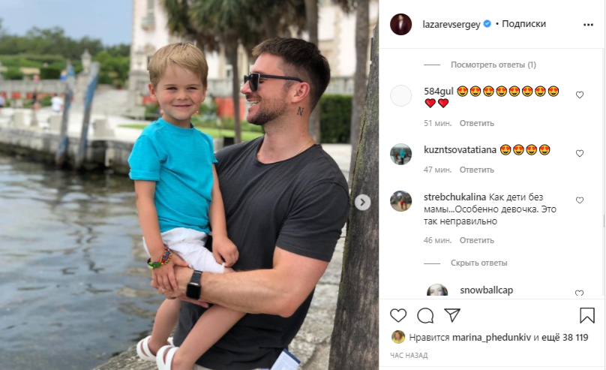Open three-dots more options menu

tap(588, 25)
